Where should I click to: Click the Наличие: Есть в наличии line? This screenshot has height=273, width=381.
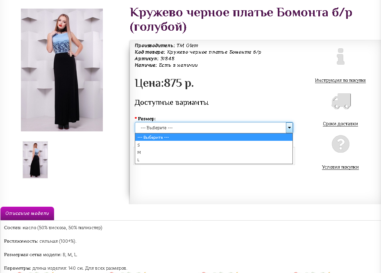[166, 65]
